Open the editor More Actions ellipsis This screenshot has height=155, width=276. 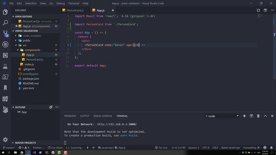pyautogui.click(x=272, y=10)
